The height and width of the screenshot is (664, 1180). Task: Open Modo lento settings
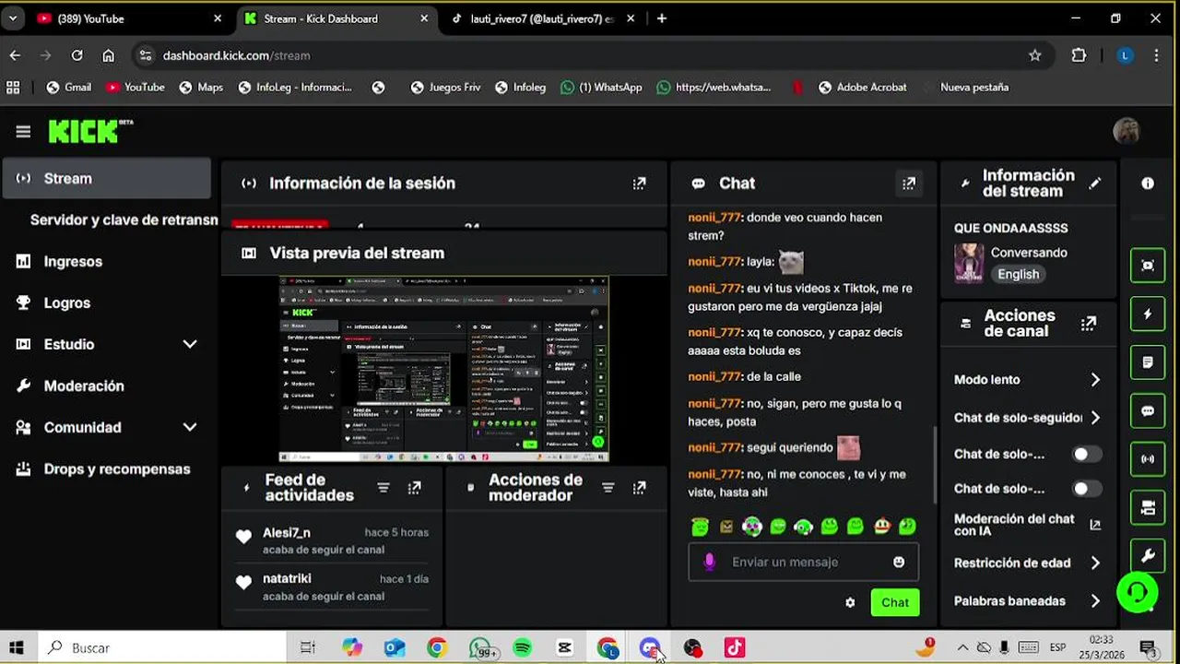[1027, 380]
